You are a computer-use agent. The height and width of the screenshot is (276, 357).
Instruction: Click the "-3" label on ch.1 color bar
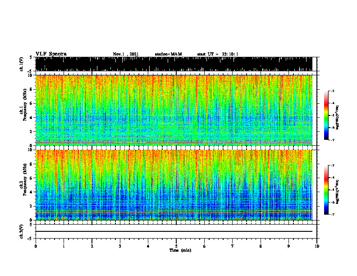333,91
